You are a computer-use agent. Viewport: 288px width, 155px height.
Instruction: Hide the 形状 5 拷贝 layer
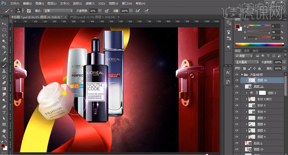[x=237, y=99]
